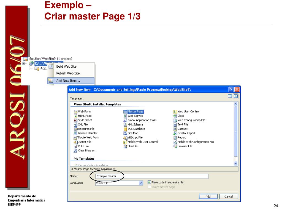Choose the Resource File template icon
282x211 pixels.
pyautogui.click(x=75, y=129)
